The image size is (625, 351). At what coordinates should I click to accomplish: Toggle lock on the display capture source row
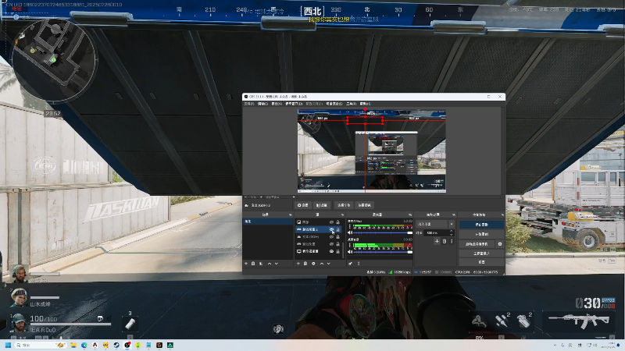pyautogui.click(x=338, y=251)
